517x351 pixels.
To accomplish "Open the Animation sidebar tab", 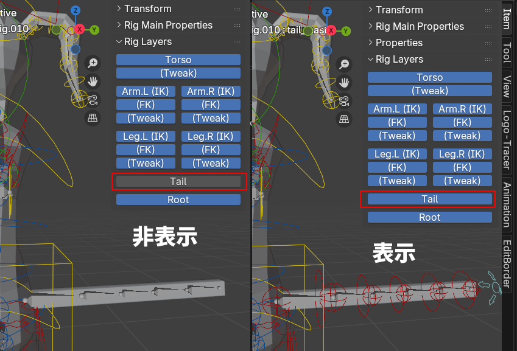I will 507,204.
